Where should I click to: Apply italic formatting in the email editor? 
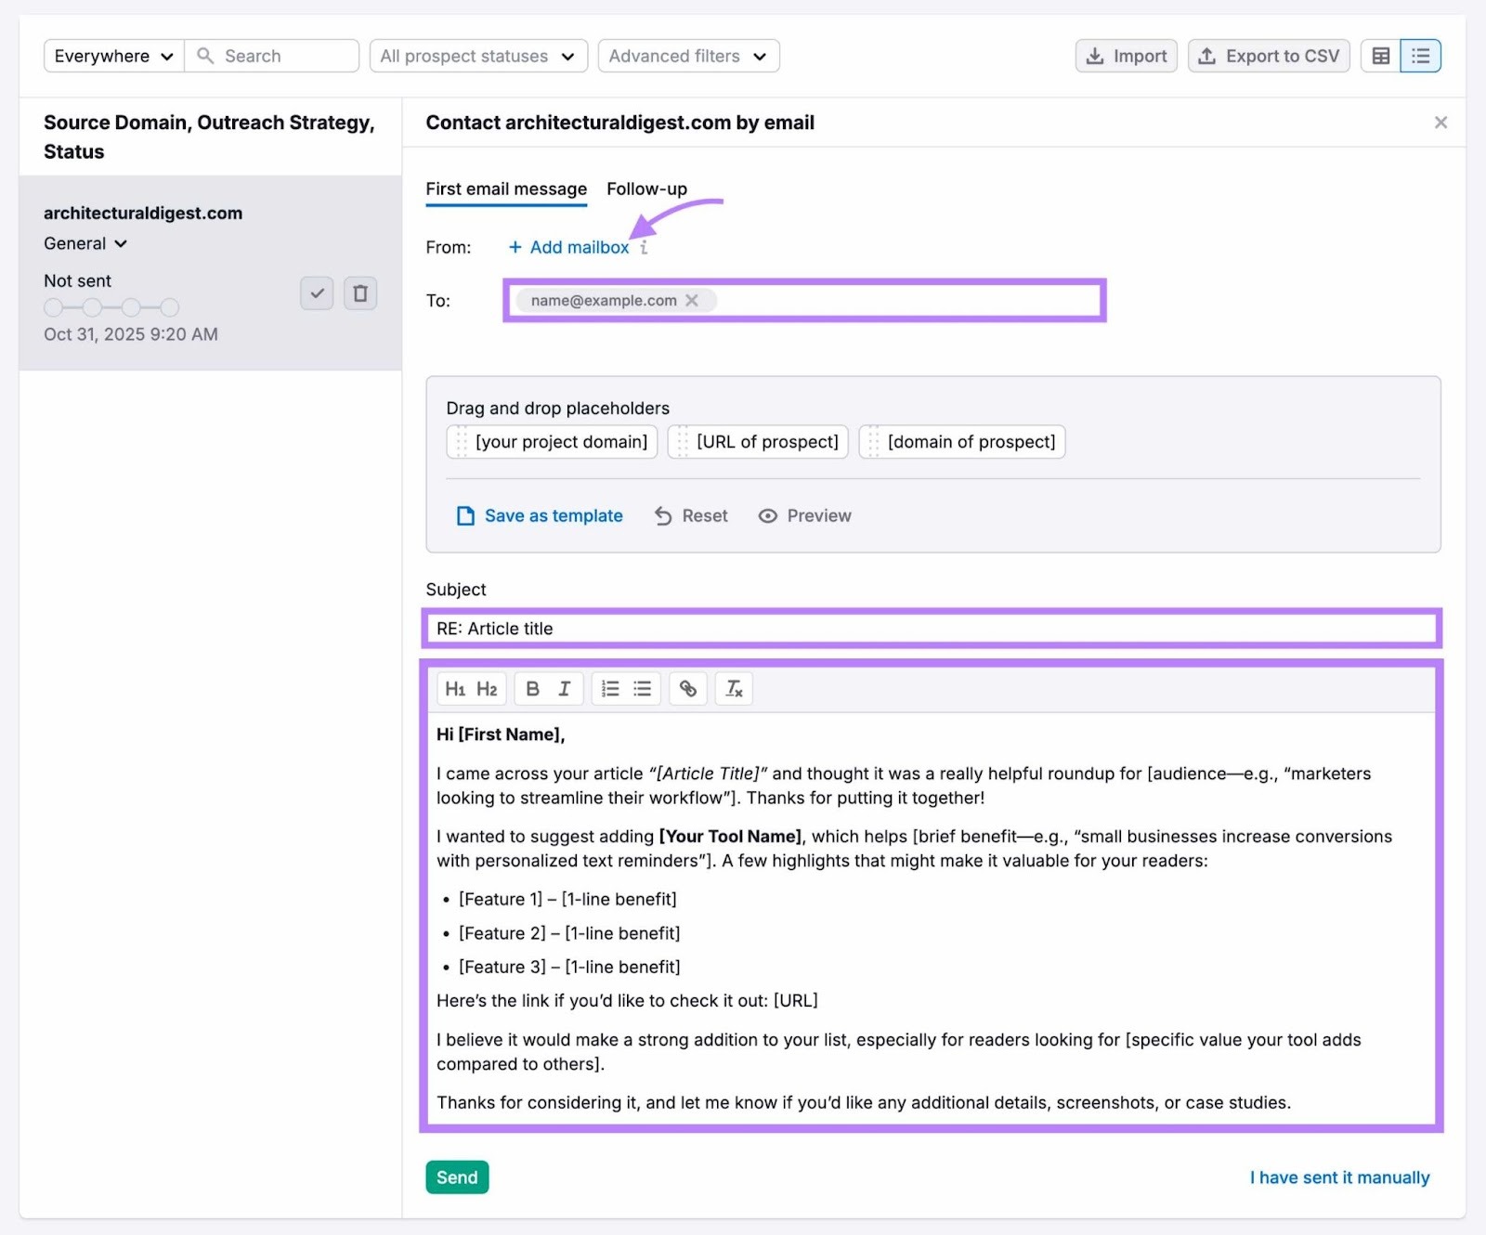click(564, 688)
